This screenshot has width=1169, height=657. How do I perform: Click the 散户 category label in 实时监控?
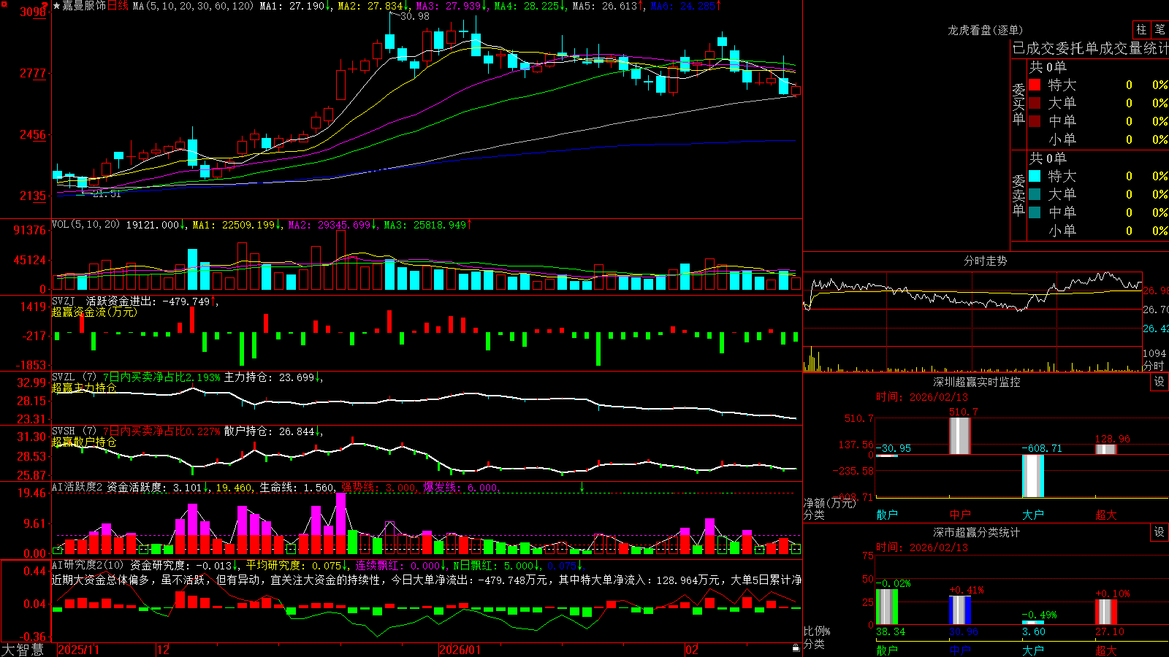(x=887, y=515)
